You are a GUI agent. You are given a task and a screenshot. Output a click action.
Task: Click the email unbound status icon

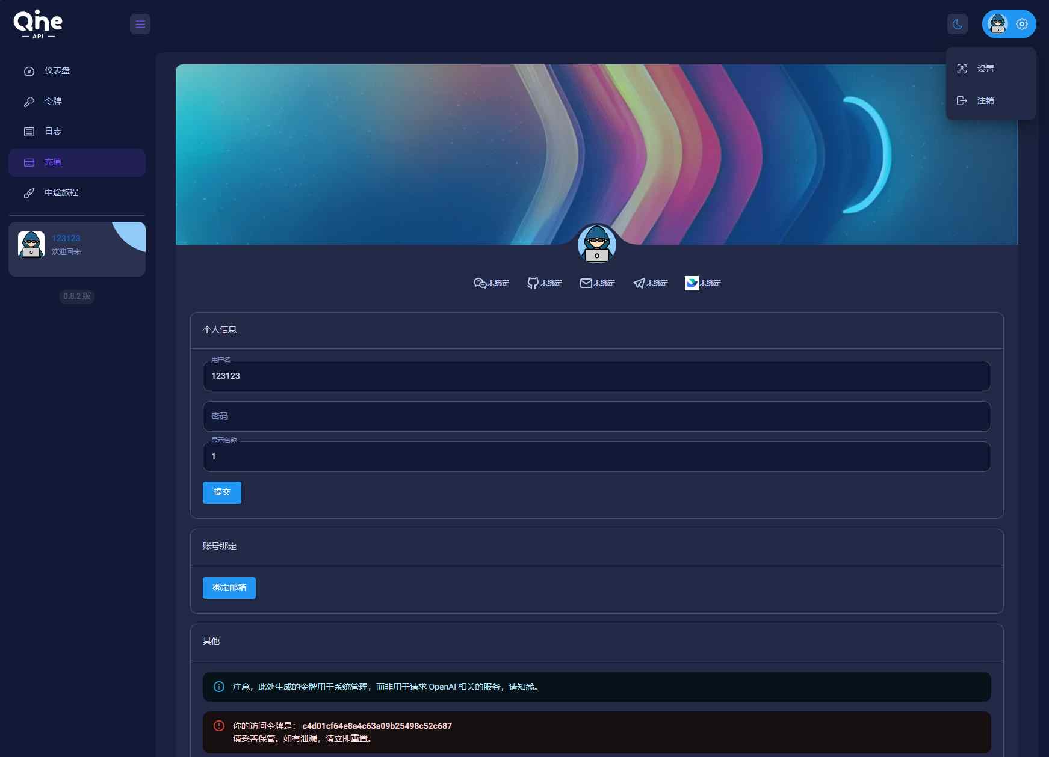coord(586,283)
